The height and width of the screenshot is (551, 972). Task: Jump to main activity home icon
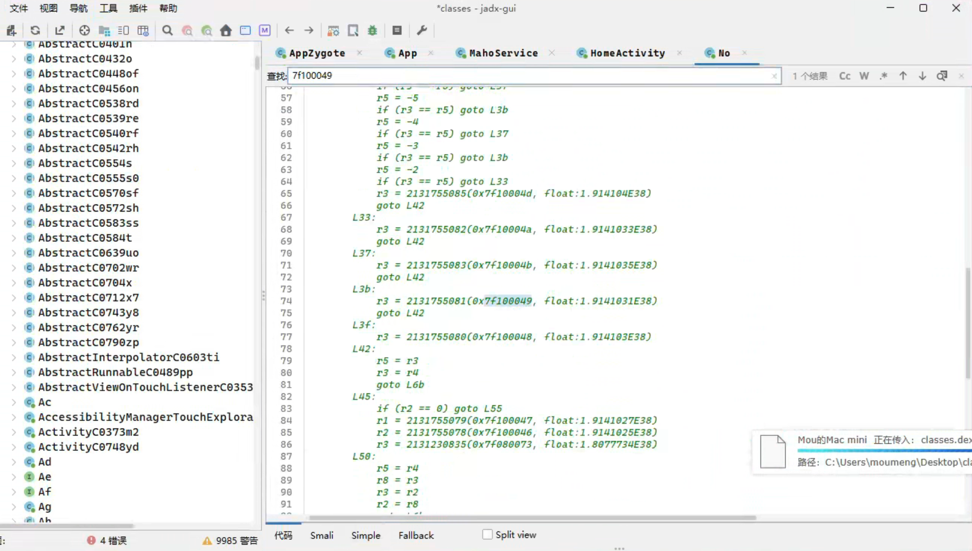[226, 30]
